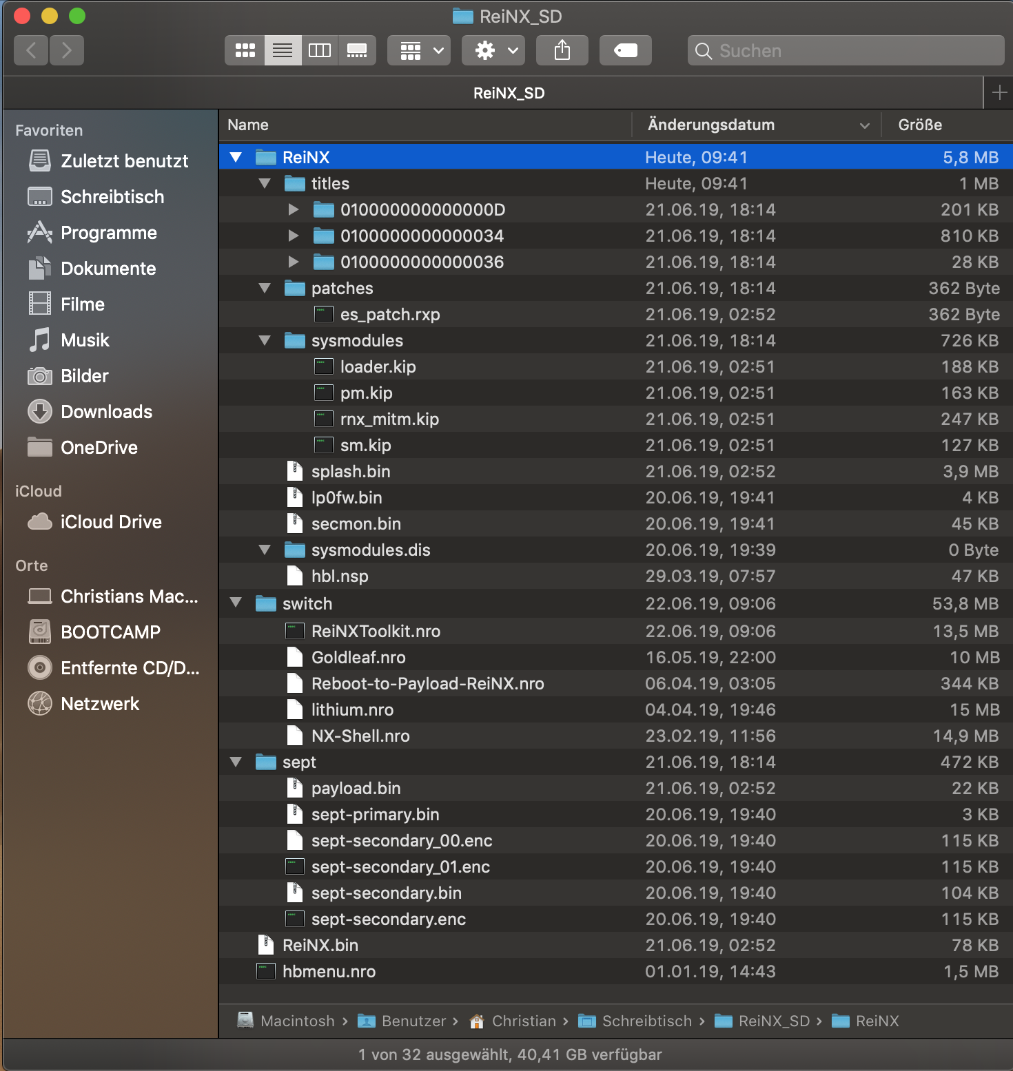Image resolution: width=1013 pixels, height=1071 pixels.
Task: Collapse the titles folder triangle
Action: click(265, 183)
